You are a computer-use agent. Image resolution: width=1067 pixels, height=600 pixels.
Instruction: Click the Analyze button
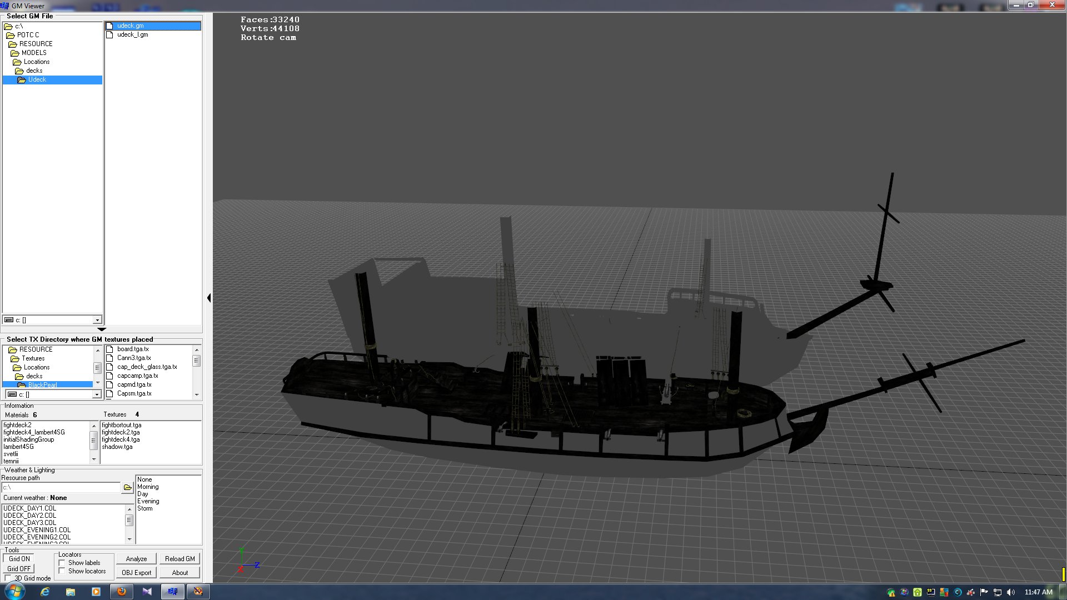(x=137, y=559)
